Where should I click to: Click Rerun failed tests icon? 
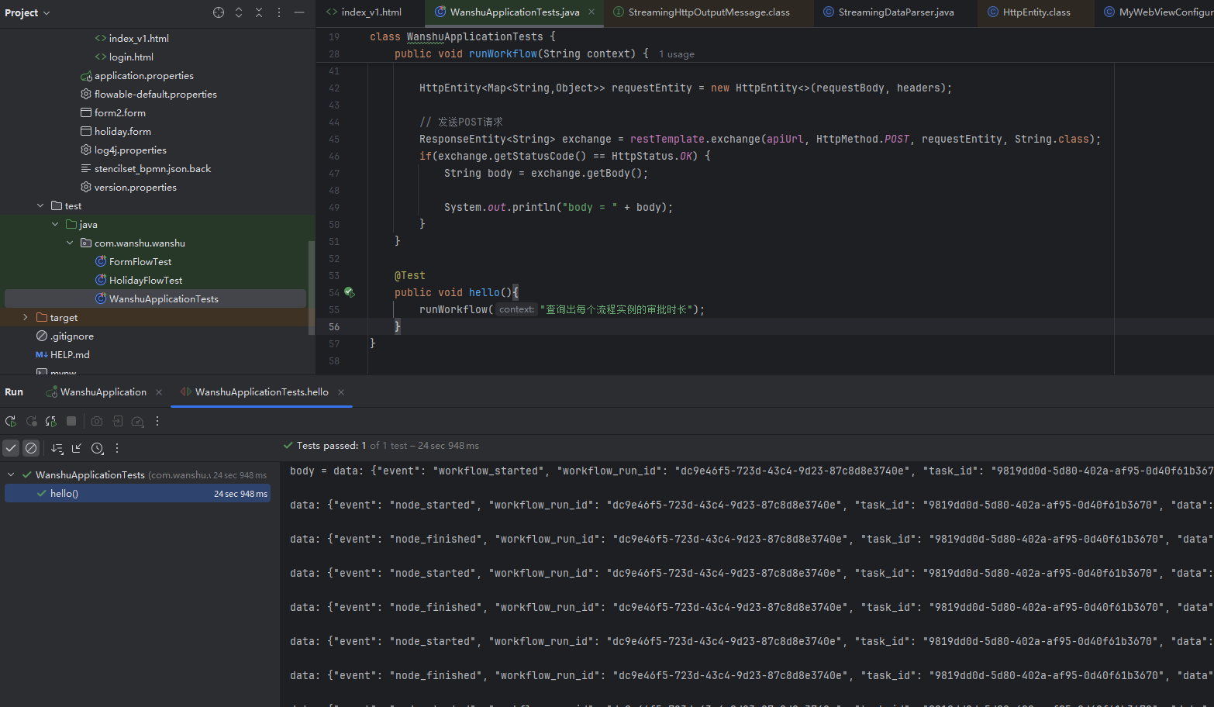[x=31, y=422]
